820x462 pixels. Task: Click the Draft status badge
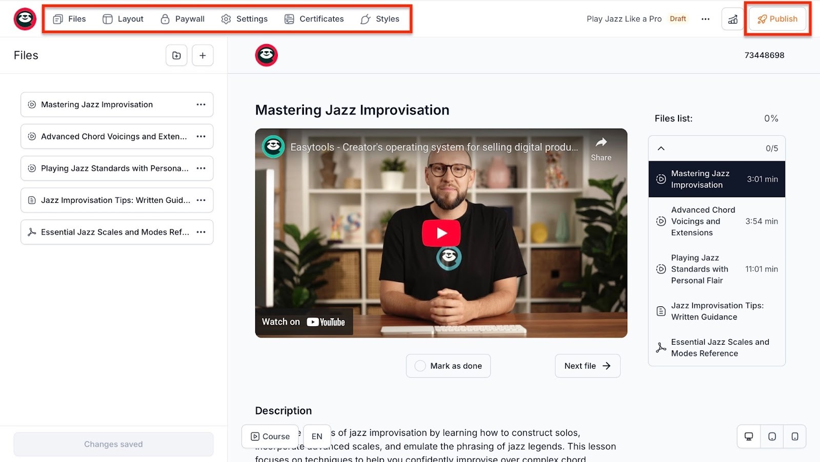678,19
